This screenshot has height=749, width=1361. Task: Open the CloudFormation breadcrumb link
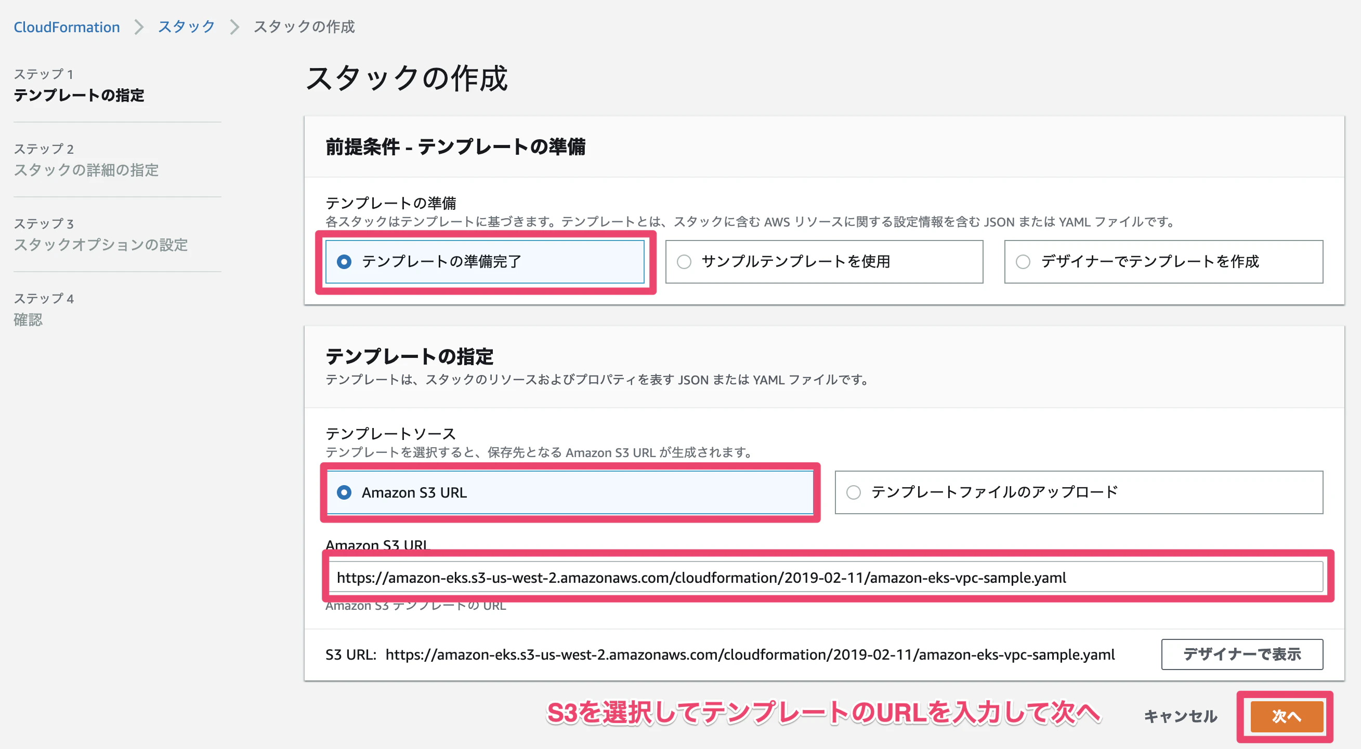point(67,27)
